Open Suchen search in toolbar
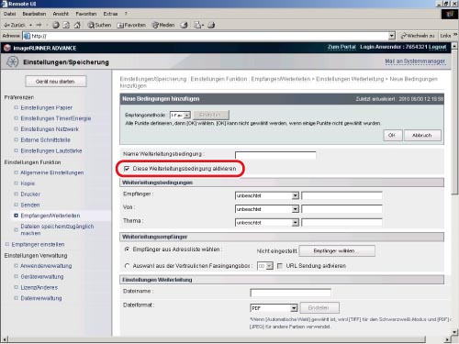This screenshot has height=344, width=459. 99,25
